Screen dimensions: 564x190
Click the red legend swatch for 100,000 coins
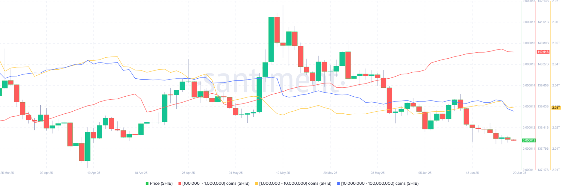180,183
